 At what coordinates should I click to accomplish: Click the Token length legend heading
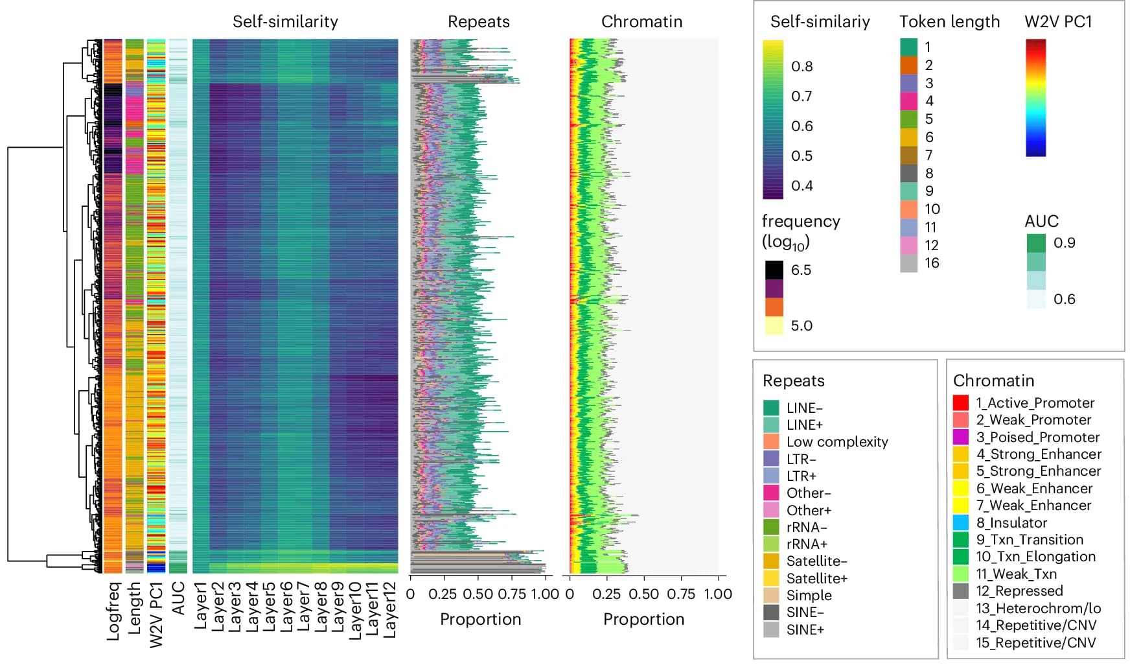pyautogui.click(x=949, y=21)
